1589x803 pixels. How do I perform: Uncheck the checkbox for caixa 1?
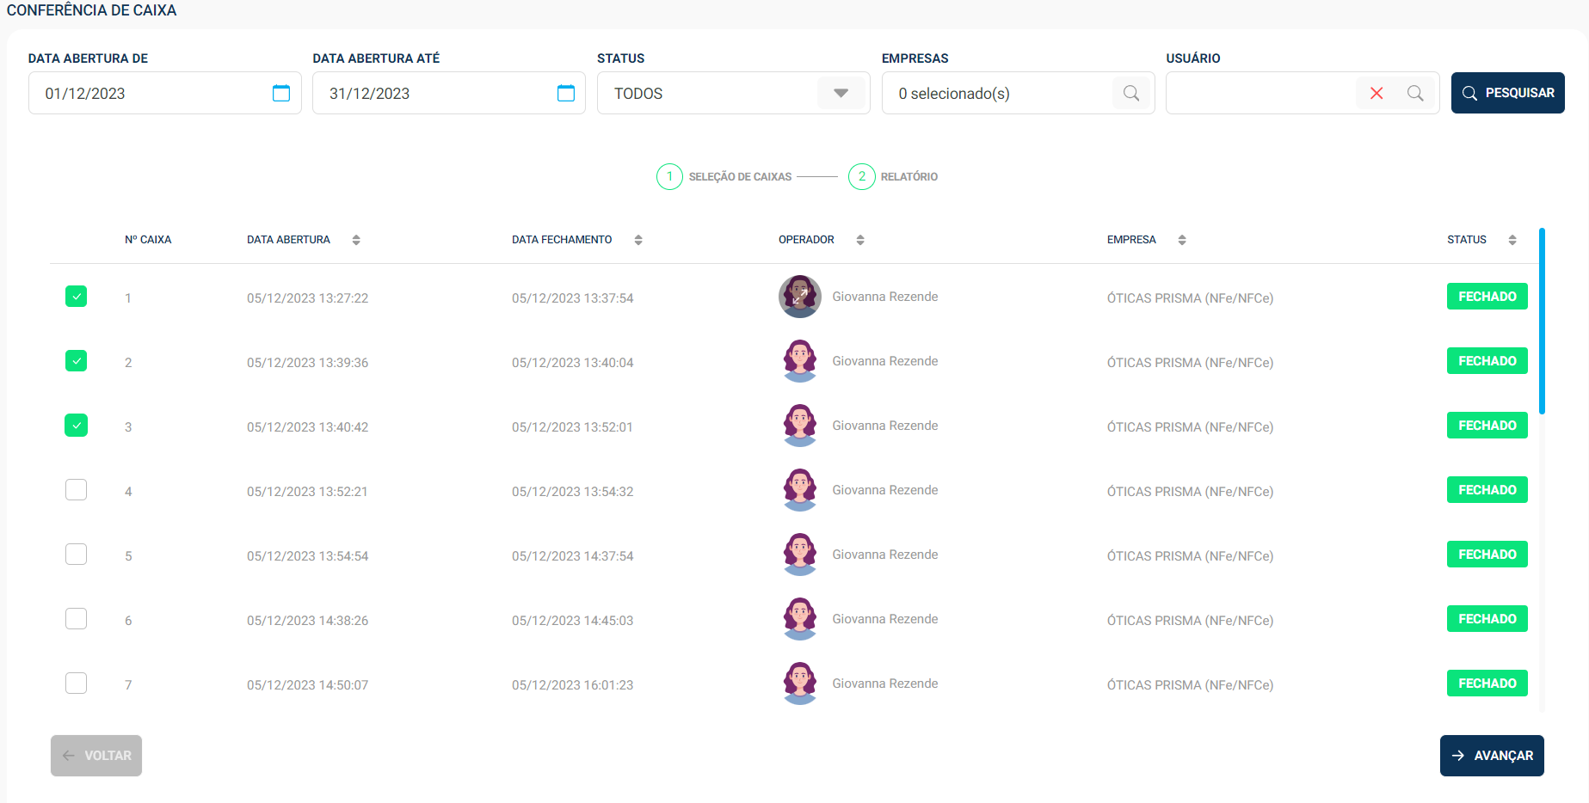coord(77,297)
